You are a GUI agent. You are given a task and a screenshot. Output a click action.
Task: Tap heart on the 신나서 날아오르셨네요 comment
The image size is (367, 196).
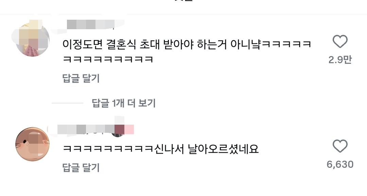340,146
